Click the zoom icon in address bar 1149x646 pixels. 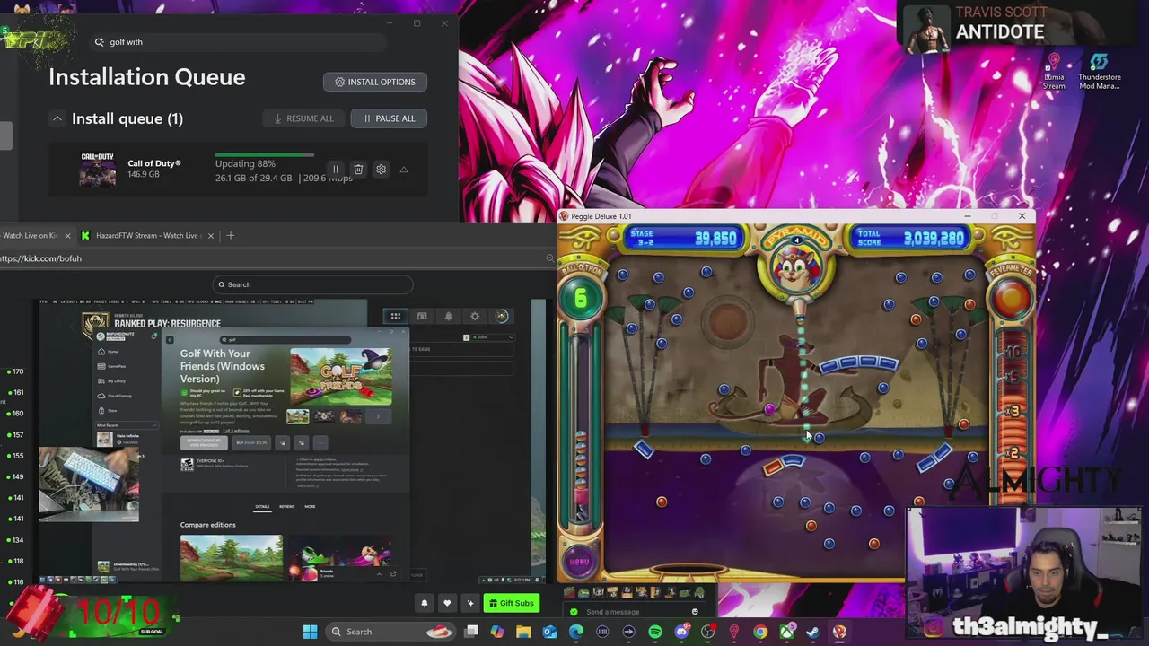[x=549, y=258]
